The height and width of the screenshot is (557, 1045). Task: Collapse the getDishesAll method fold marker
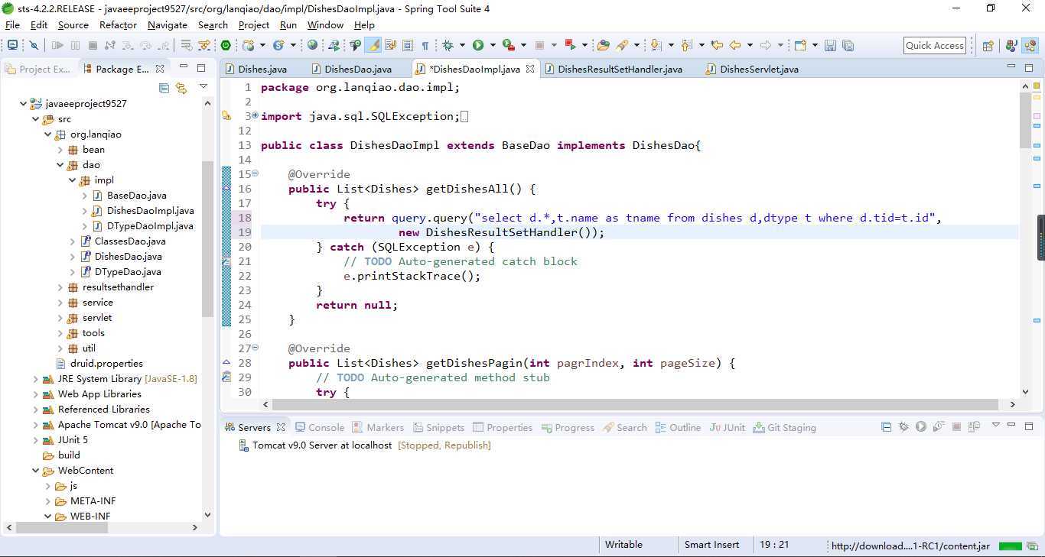(x=256, y=174)
